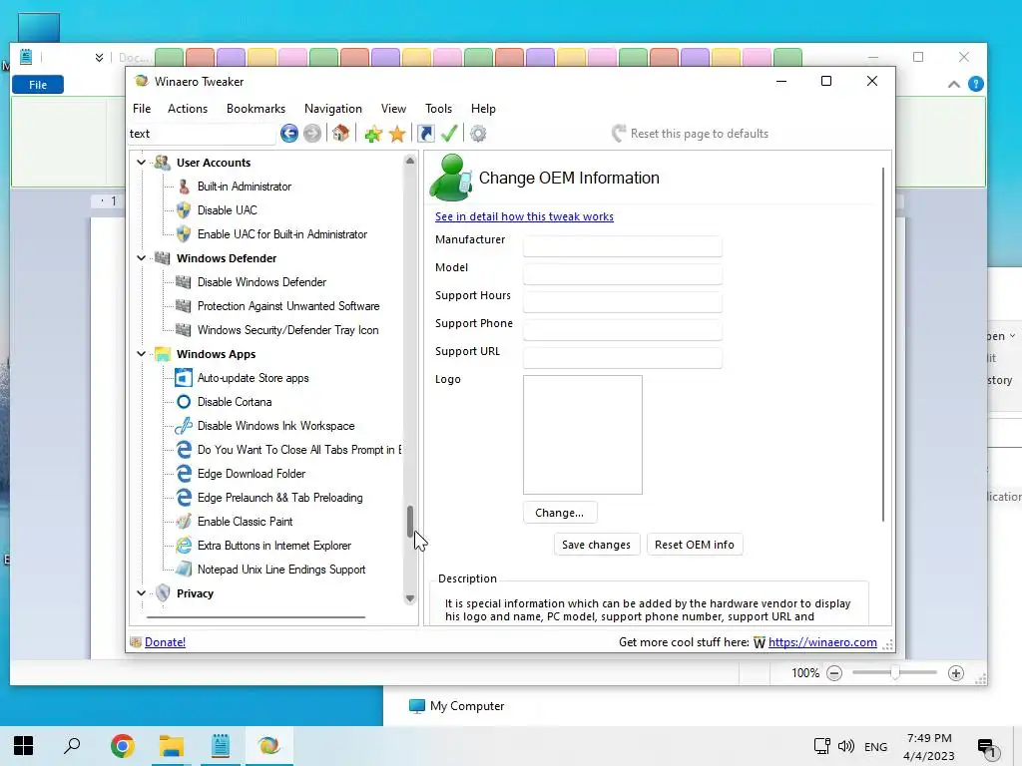The image size is (1022, 766).
Task: Click the Disable UAC shield icon
Action: [184, 210]
